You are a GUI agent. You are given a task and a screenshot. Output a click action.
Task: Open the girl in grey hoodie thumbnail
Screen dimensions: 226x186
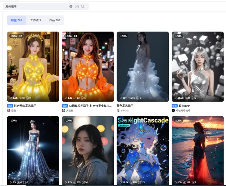tap(88, 150)
